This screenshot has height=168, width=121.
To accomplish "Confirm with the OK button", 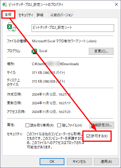I will coord(52,161).
